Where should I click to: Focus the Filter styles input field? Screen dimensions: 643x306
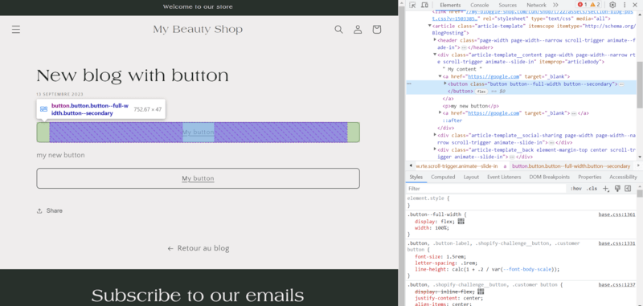point(486,189)
